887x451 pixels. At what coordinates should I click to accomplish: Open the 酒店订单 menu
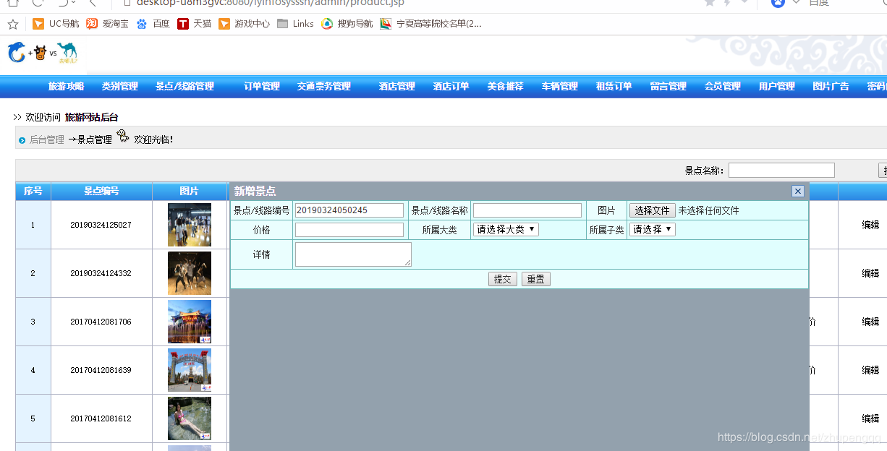tap(451, 86)
